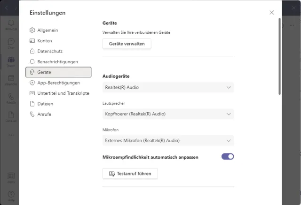Click the Anrufe phone icon

coord(32,114)
